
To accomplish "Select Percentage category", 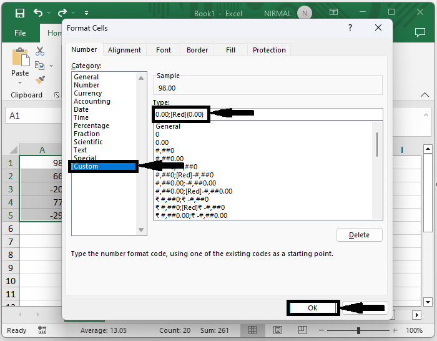I will [x=91, y=126].
